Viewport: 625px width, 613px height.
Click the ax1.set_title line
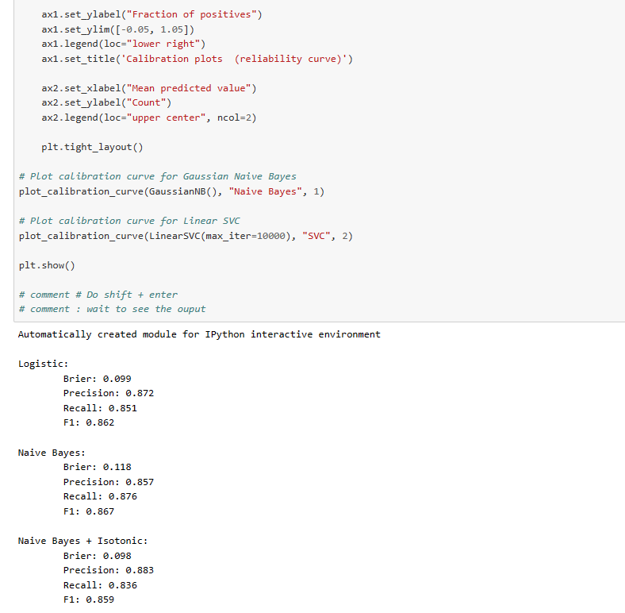point(197,59)
